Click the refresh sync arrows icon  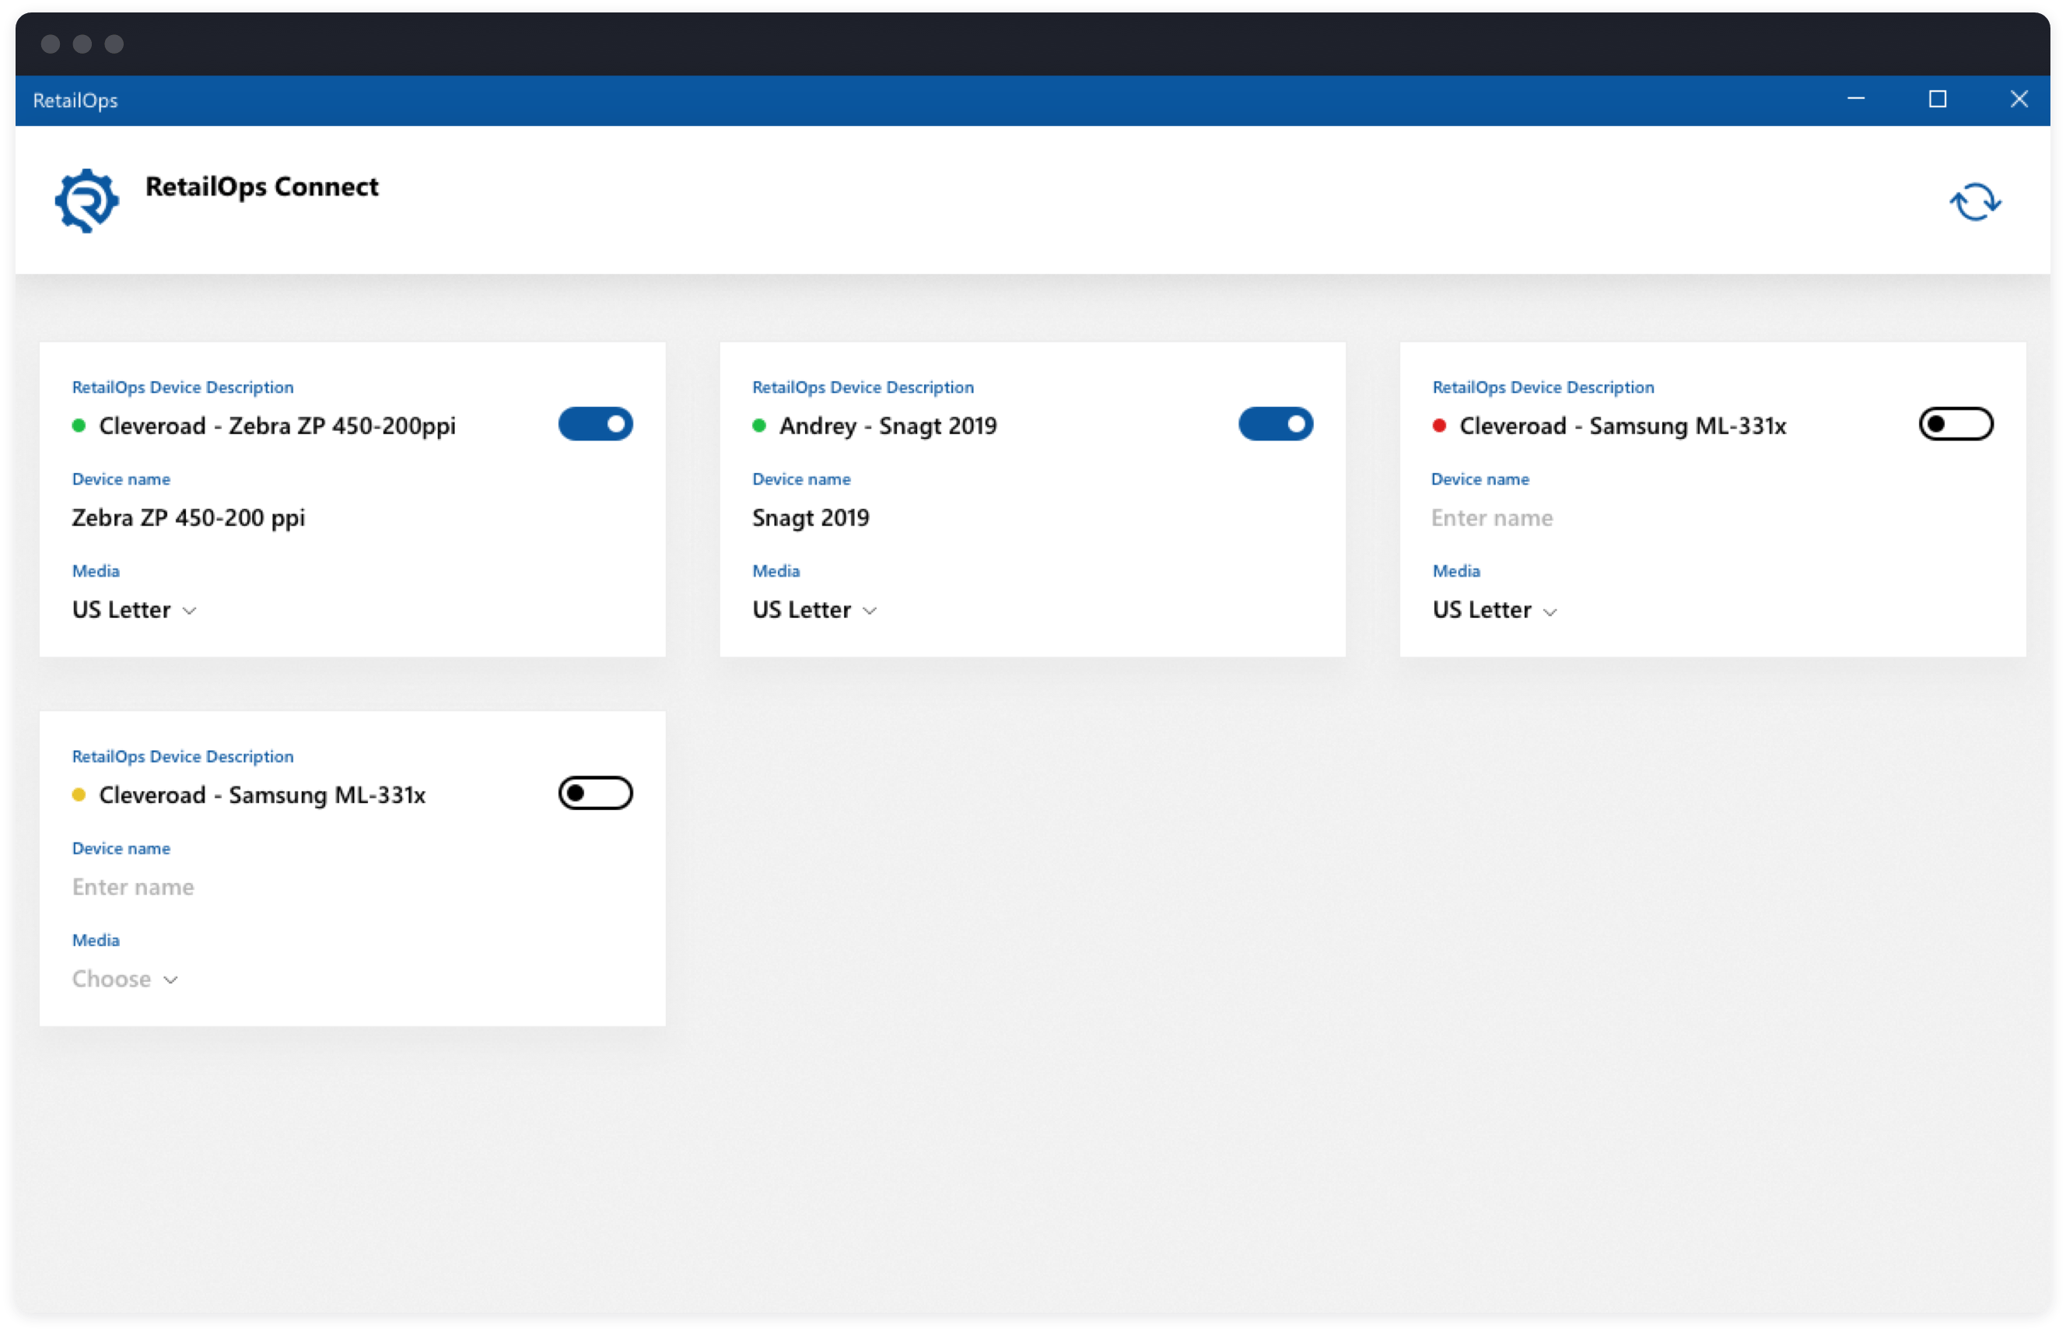coord(1975,202)
